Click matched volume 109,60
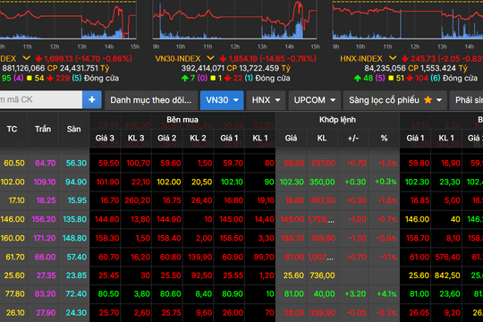The height and width of the screenshot is (322, 483). click(323, 238)
